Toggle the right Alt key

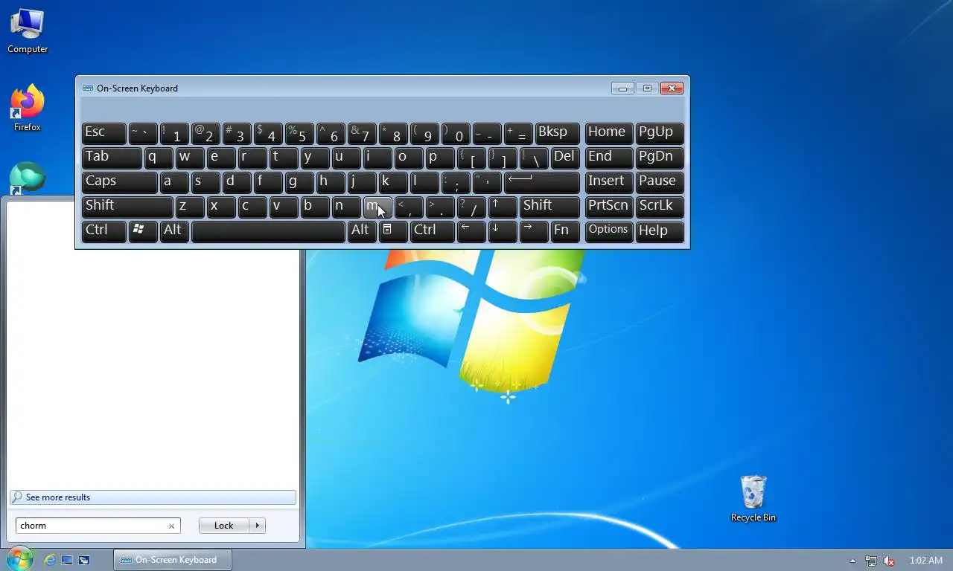362,231
